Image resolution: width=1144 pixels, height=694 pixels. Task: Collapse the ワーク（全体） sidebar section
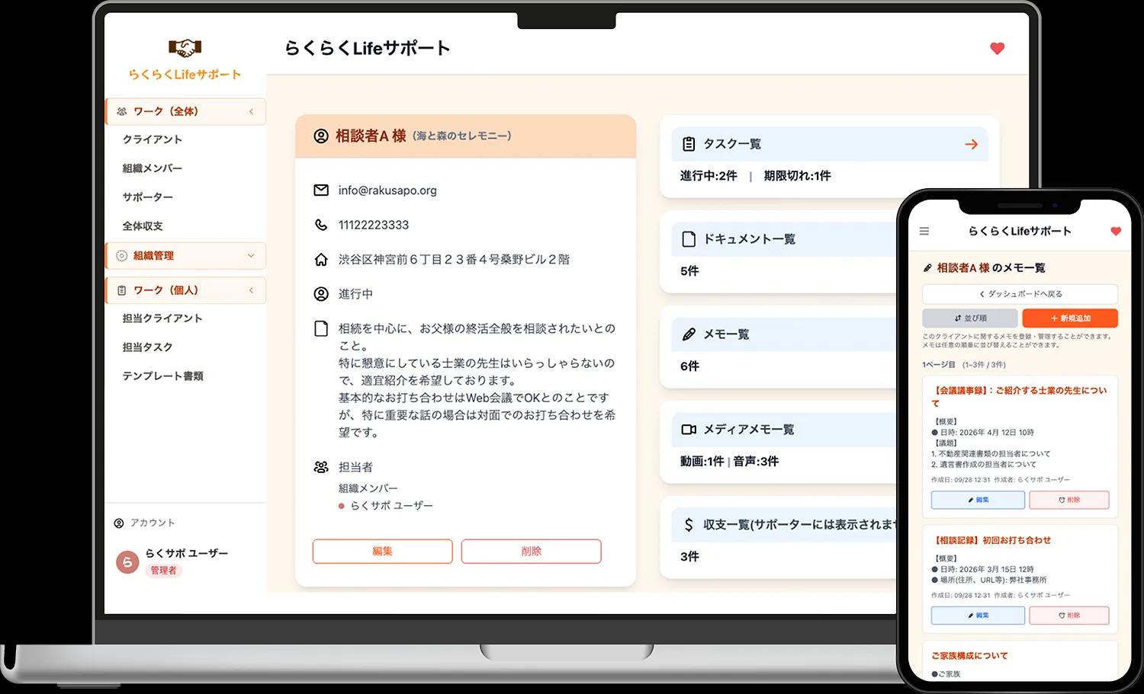251,111
